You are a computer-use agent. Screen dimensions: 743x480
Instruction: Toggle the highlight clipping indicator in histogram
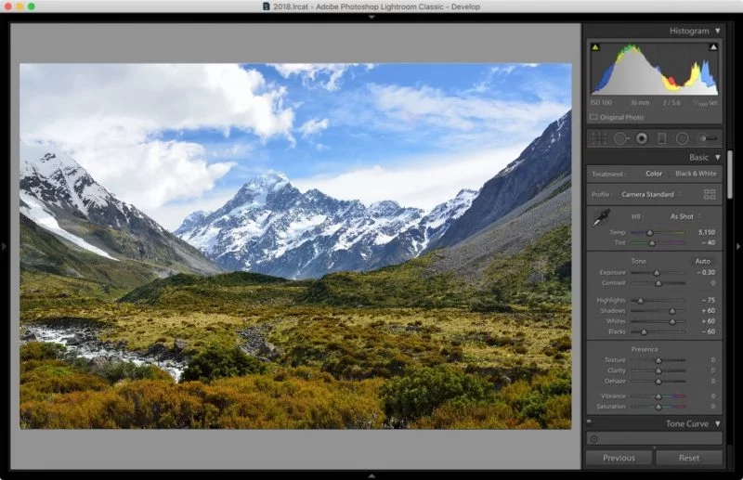point(713,46)
